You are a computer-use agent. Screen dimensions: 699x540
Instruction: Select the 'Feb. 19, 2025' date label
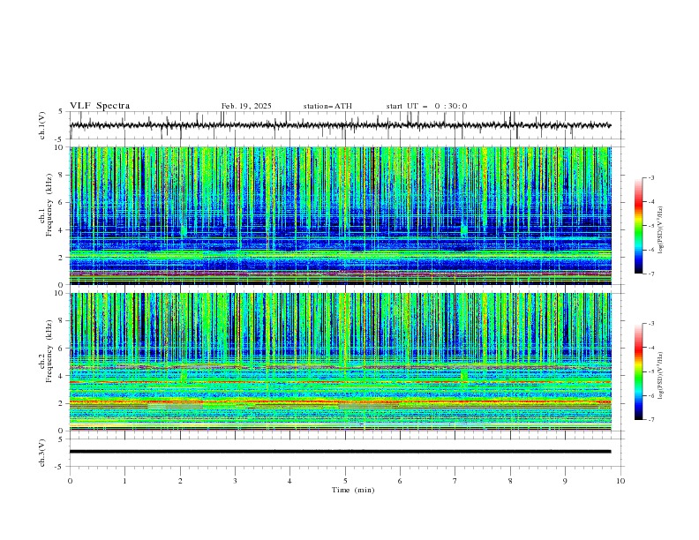pos(246,106)
